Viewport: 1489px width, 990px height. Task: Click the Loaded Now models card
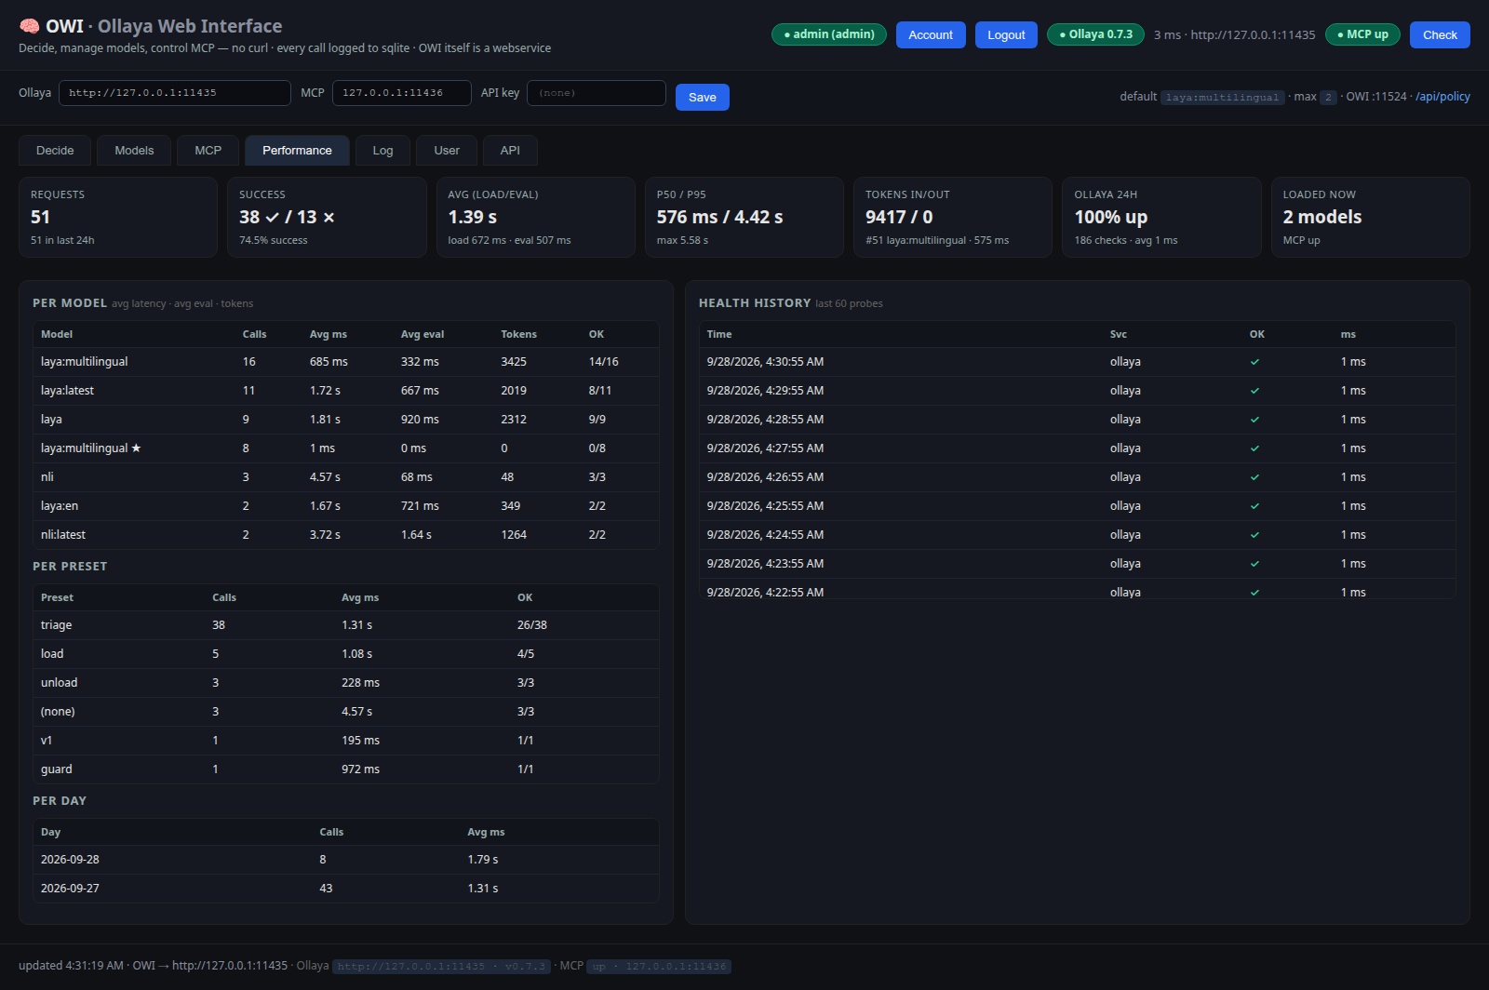tap(1371, 218)
